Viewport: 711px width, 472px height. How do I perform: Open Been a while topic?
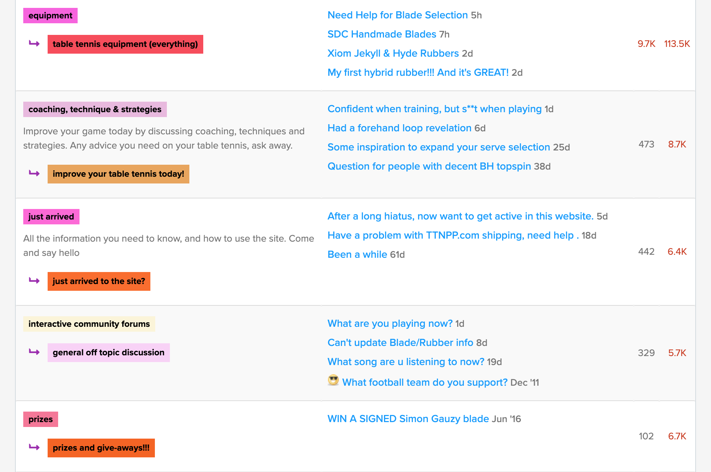pyautogui.click(x=357, y=254)
